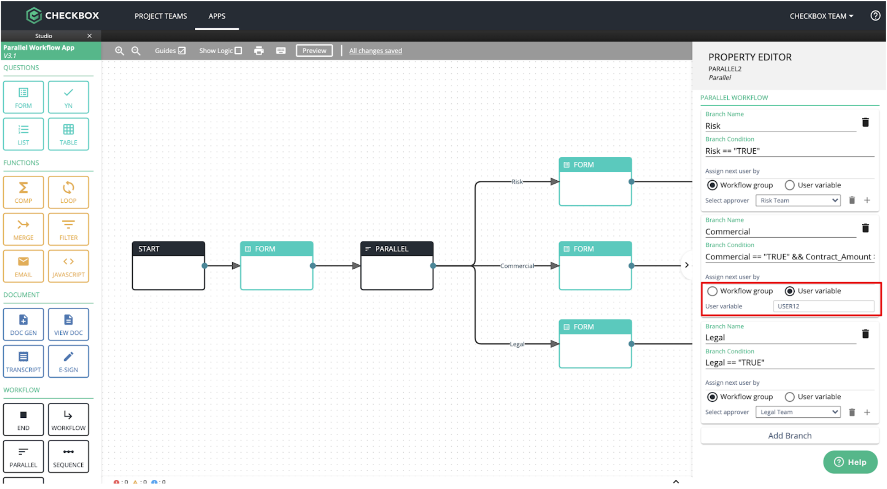887x489 pixels.
Task: Select the E-SIGN document tool
Action: coord(68,361)
